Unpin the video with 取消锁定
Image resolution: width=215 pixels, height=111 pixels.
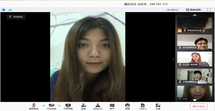coord(16,17)
